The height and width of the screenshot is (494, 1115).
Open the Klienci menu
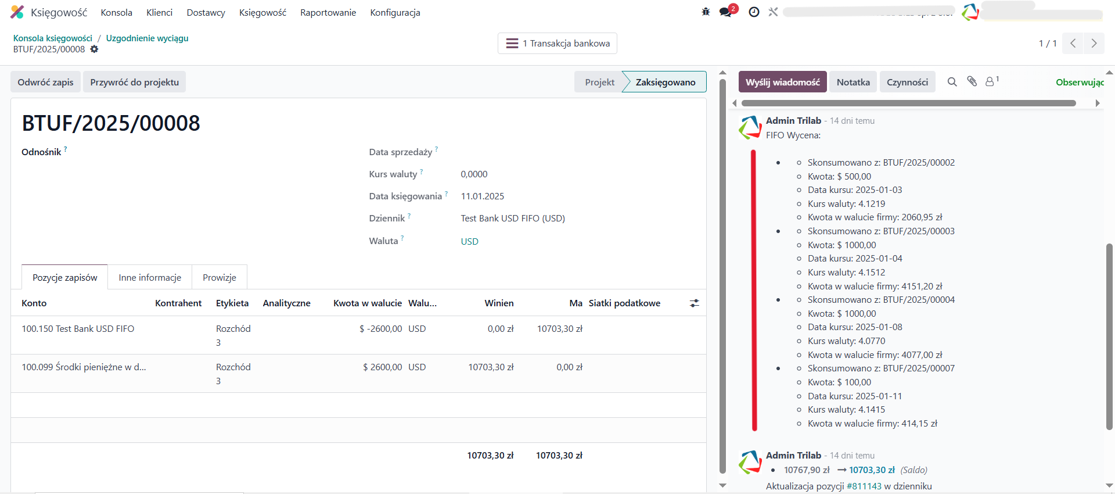(x=159, y=13)
